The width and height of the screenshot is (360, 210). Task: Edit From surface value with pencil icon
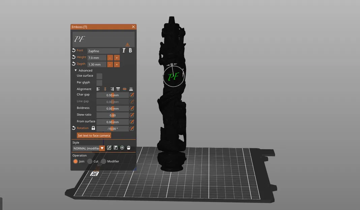point(132,122)
